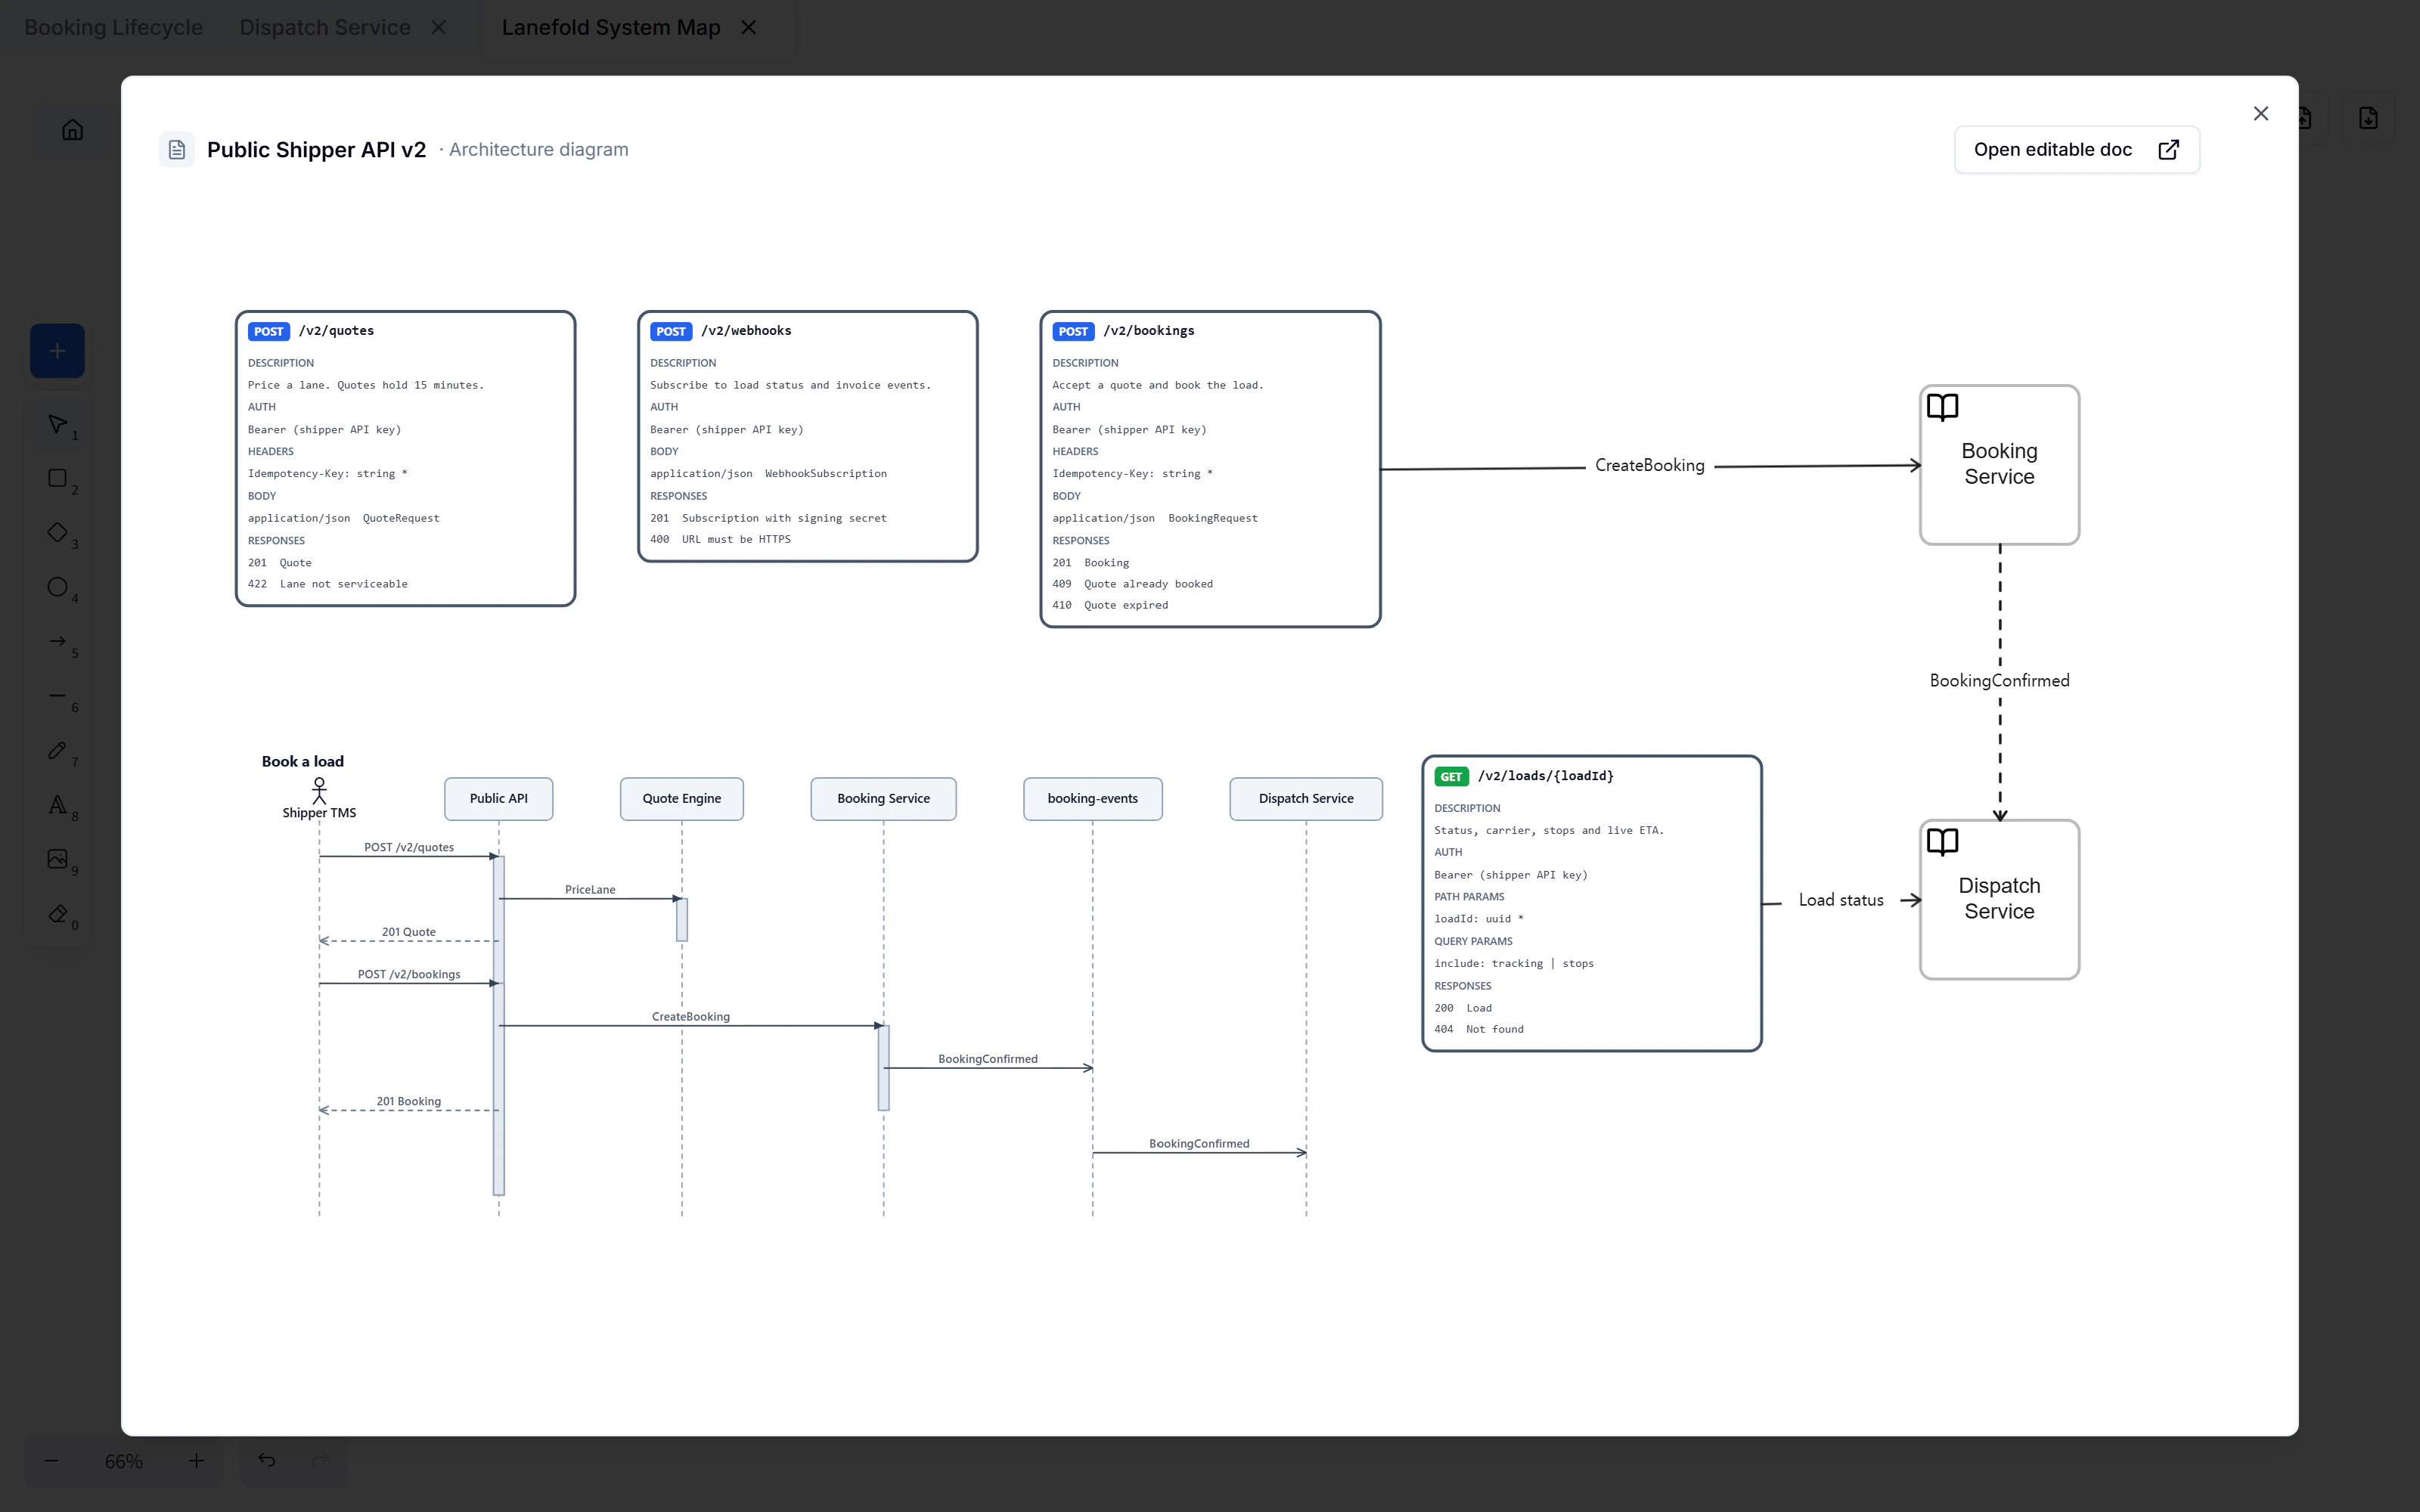Close the Dispatch Service tab
This screenshot has width=2420, height=1512.
pyautogui.click(x=438, y=28)
